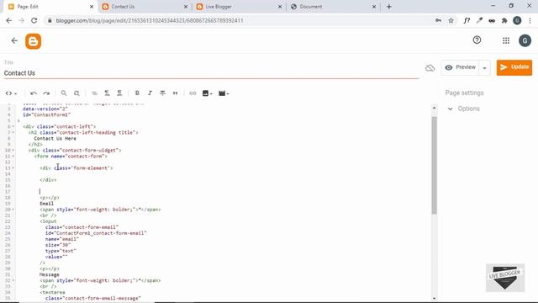Open Blogger help
The width and height of the screenshot is (538, 303).
(477, 40)
